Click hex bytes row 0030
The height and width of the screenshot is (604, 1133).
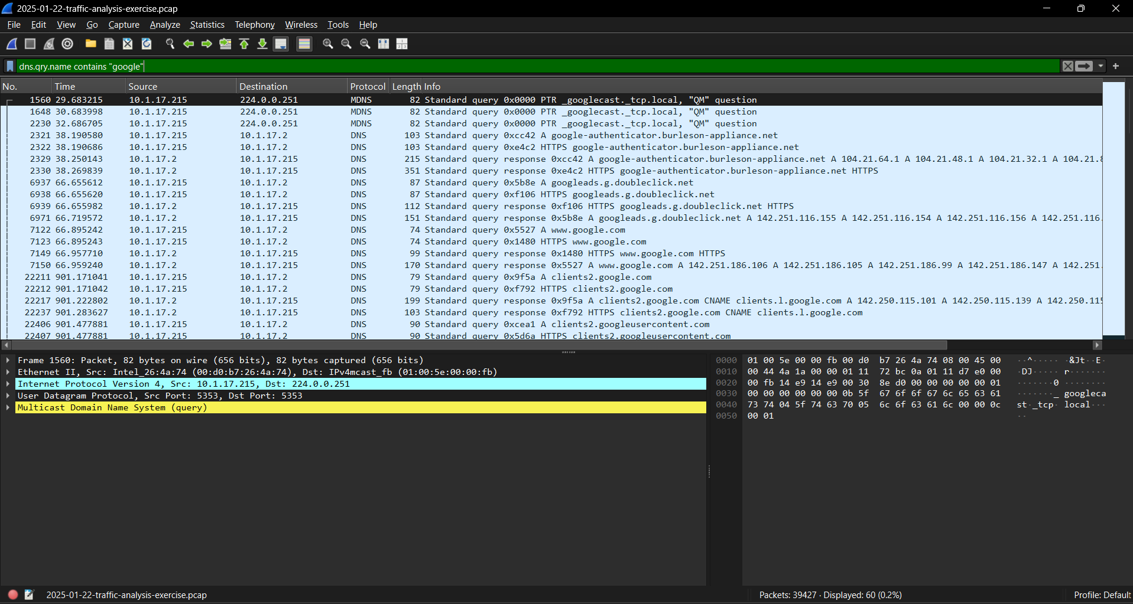pos(874,393)
